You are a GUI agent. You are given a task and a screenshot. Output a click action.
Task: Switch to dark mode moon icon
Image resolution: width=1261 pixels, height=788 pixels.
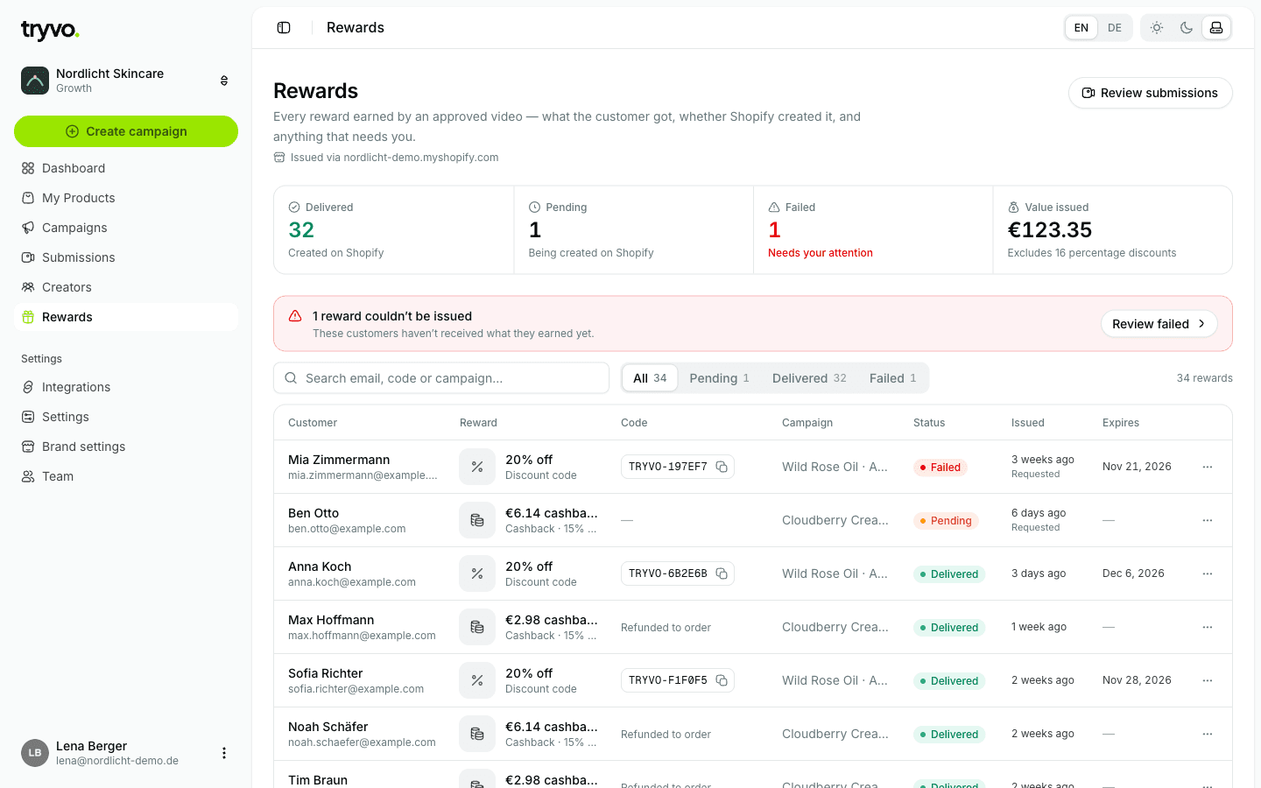point(1187,28)
